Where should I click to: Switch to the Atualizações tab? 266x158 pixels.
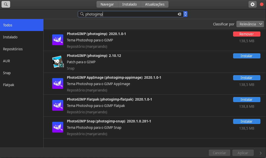155,4
